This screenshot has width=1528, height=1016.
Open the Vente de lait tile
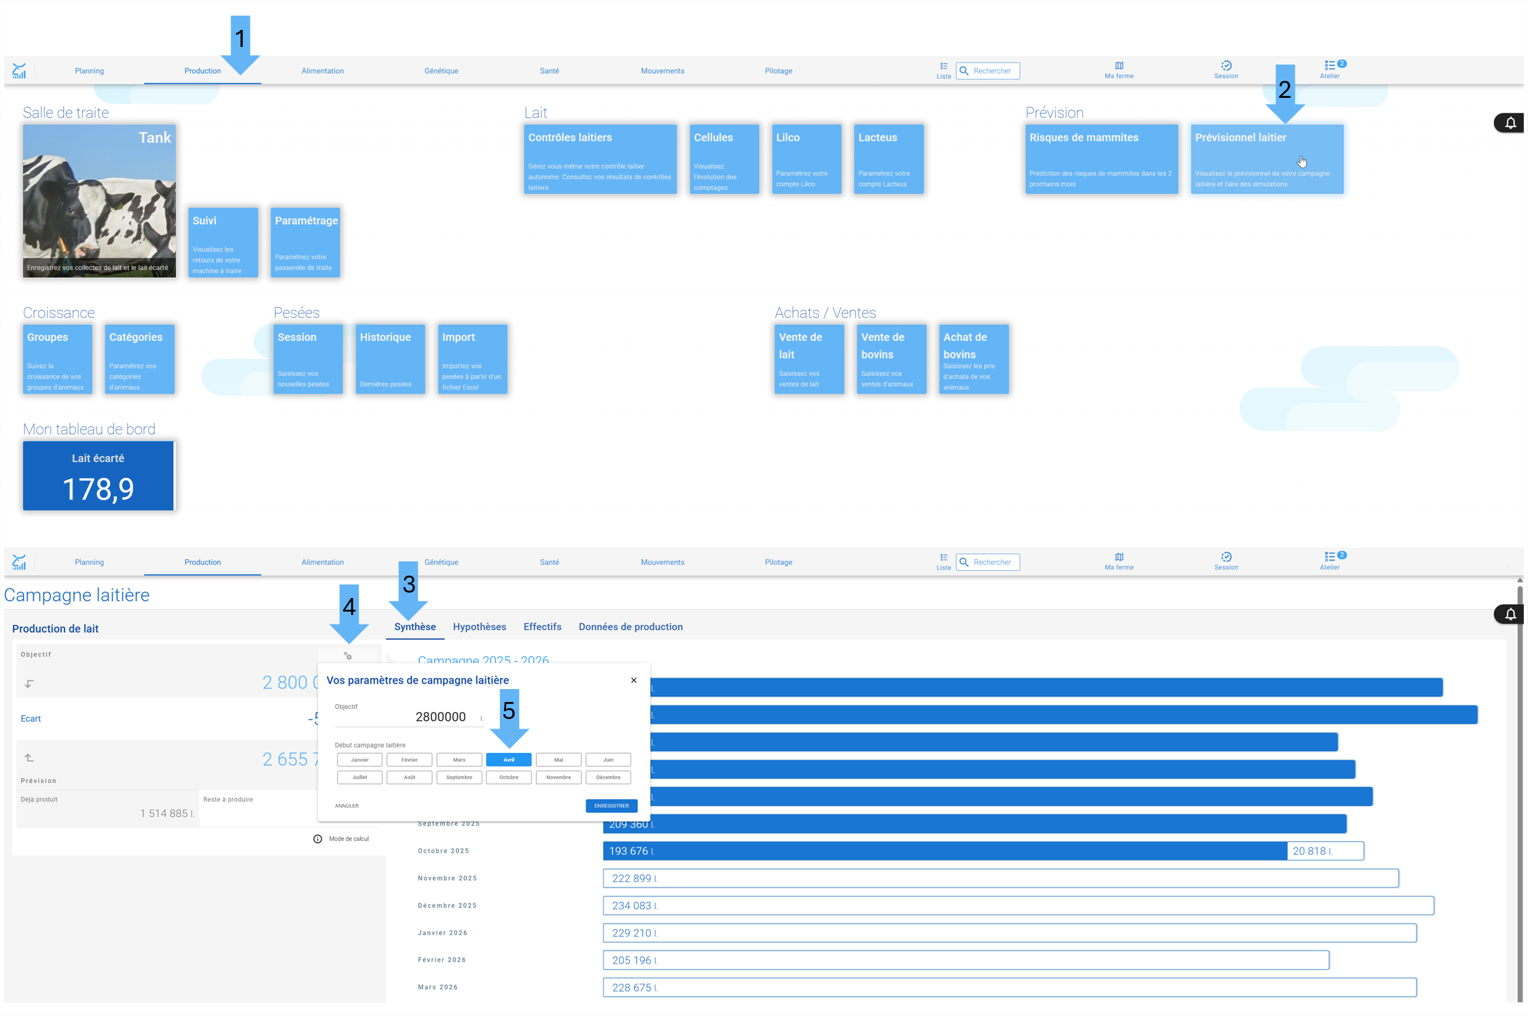(809, 359)
